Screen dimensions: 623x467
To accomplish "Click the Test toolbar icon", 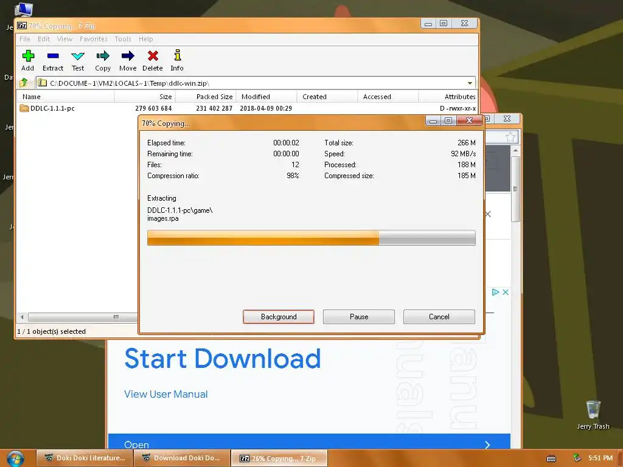I will 77,56.
